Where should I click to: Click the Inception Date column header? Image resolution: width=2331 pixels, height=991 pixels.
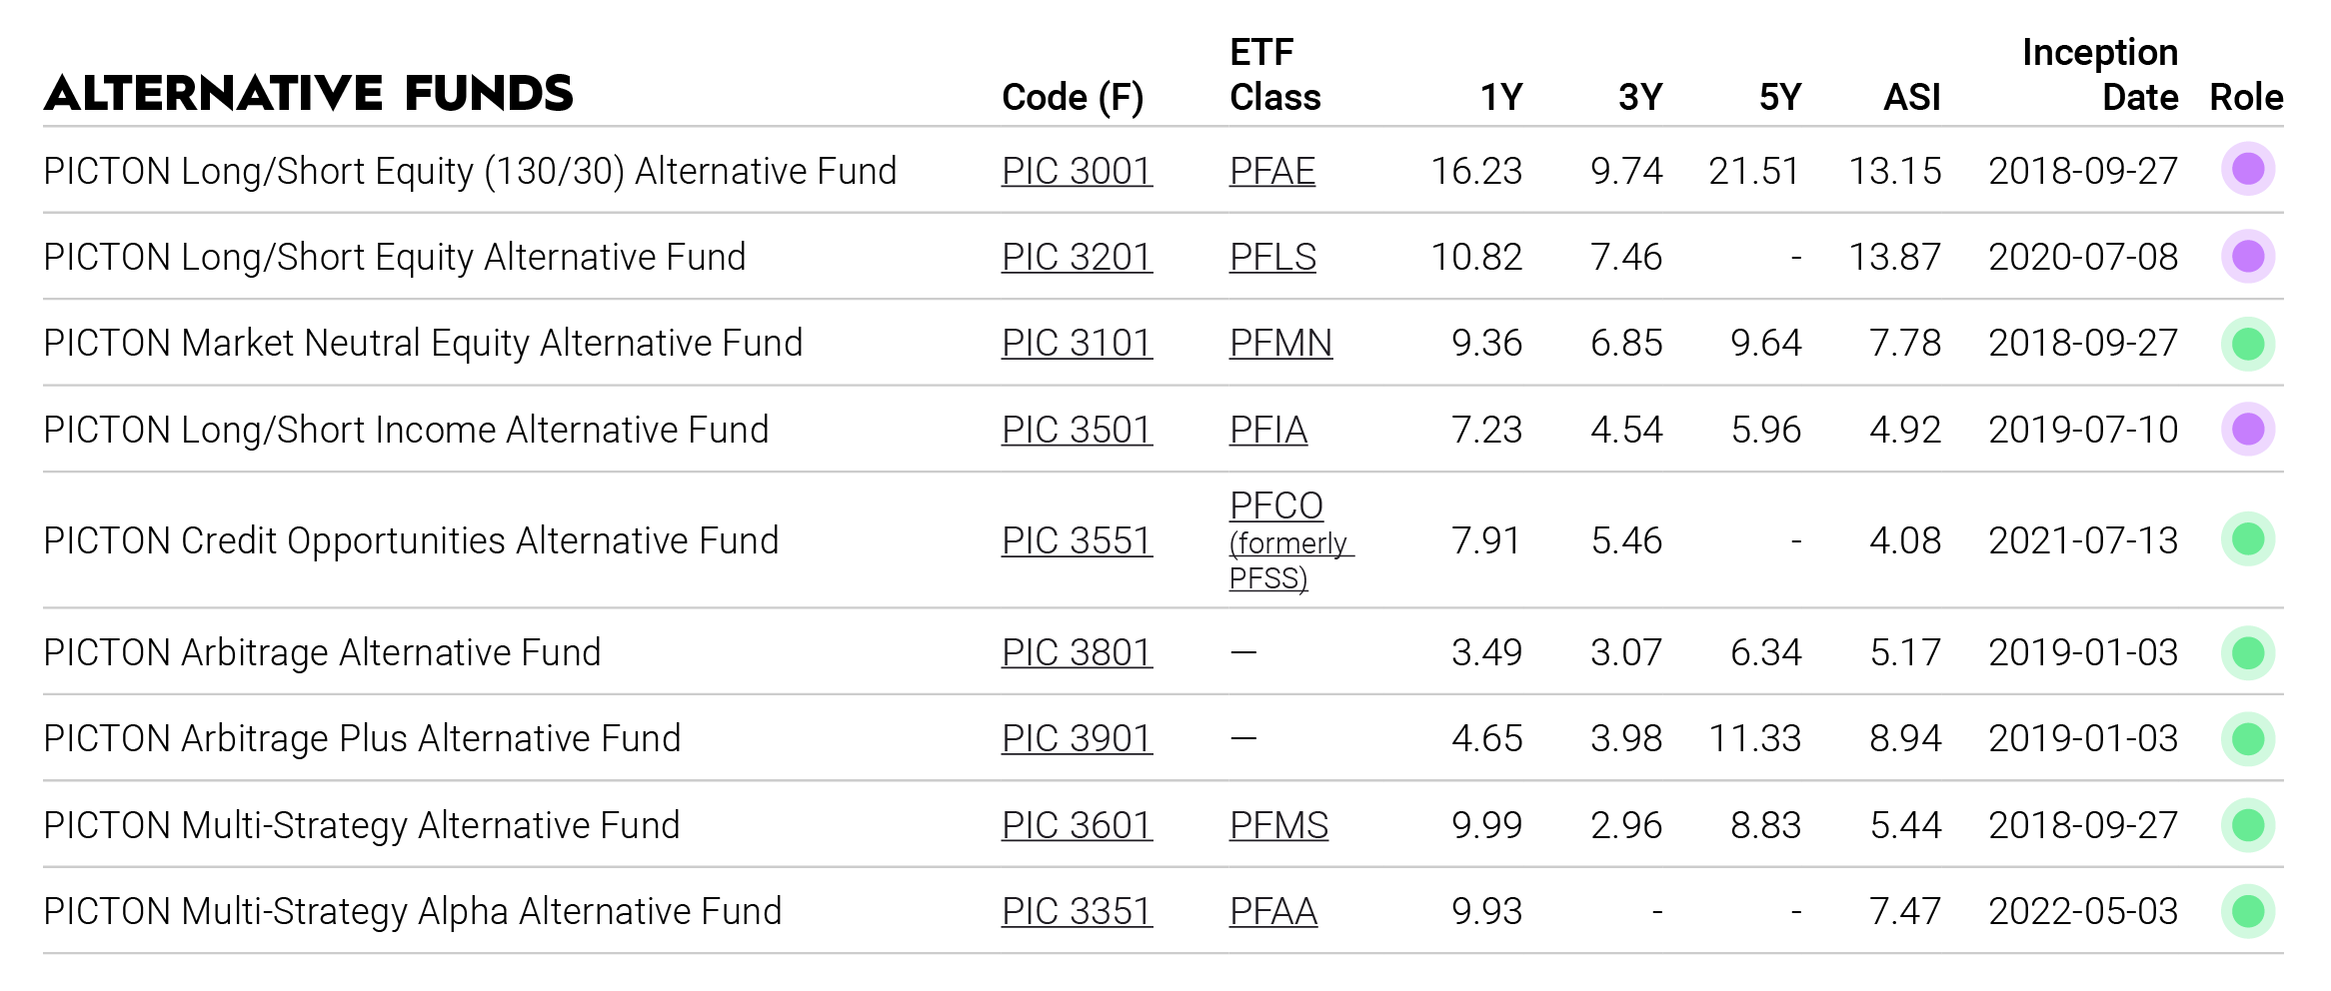[2099, 75]
